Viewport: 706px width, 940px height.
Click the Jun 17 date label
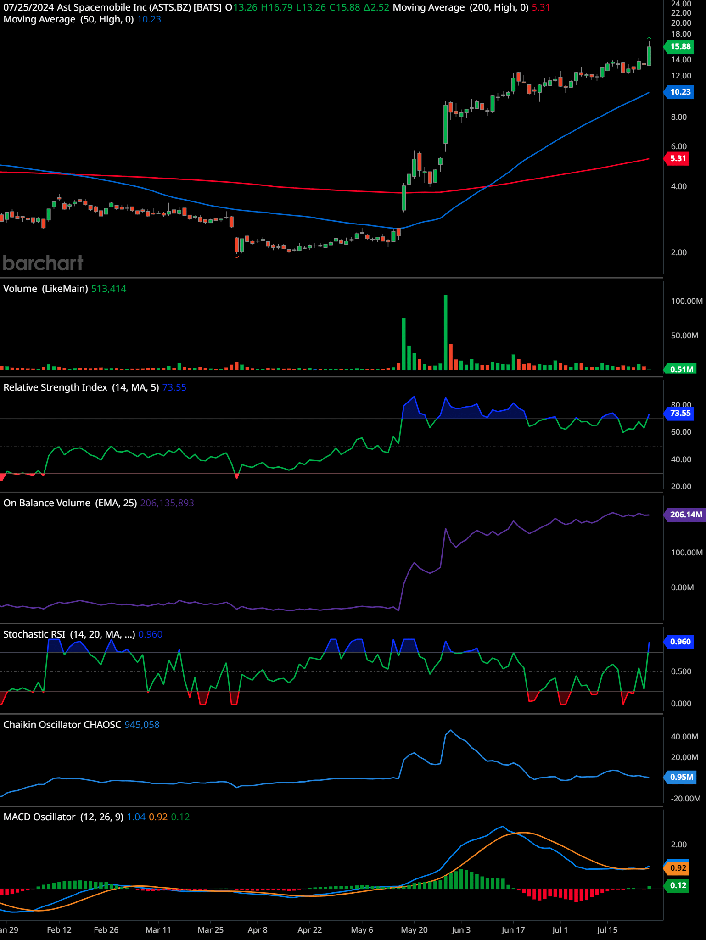click(513, 930)
